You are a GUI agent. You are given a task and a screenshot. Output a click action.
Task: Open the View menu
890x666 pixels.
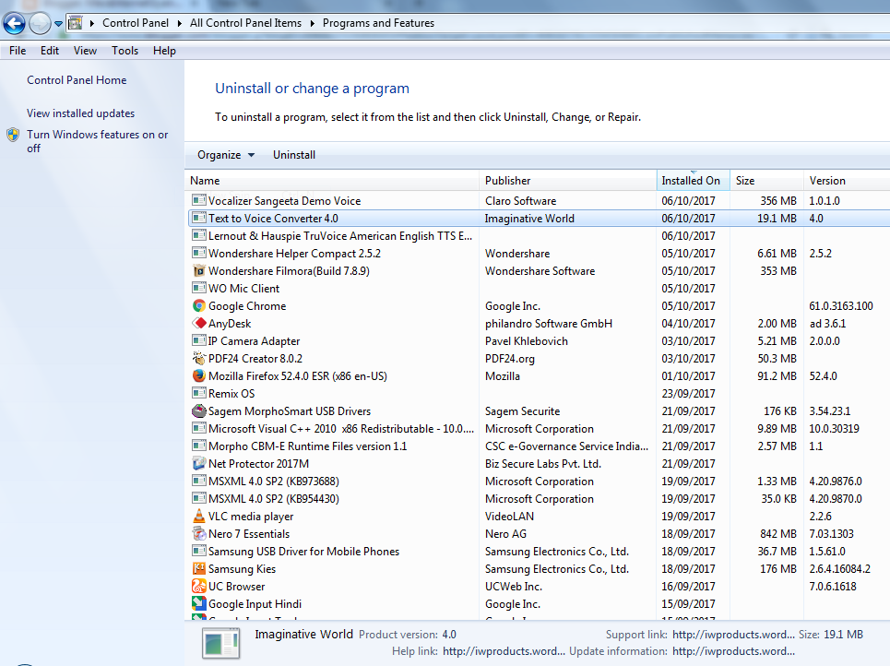pos(85,51)
